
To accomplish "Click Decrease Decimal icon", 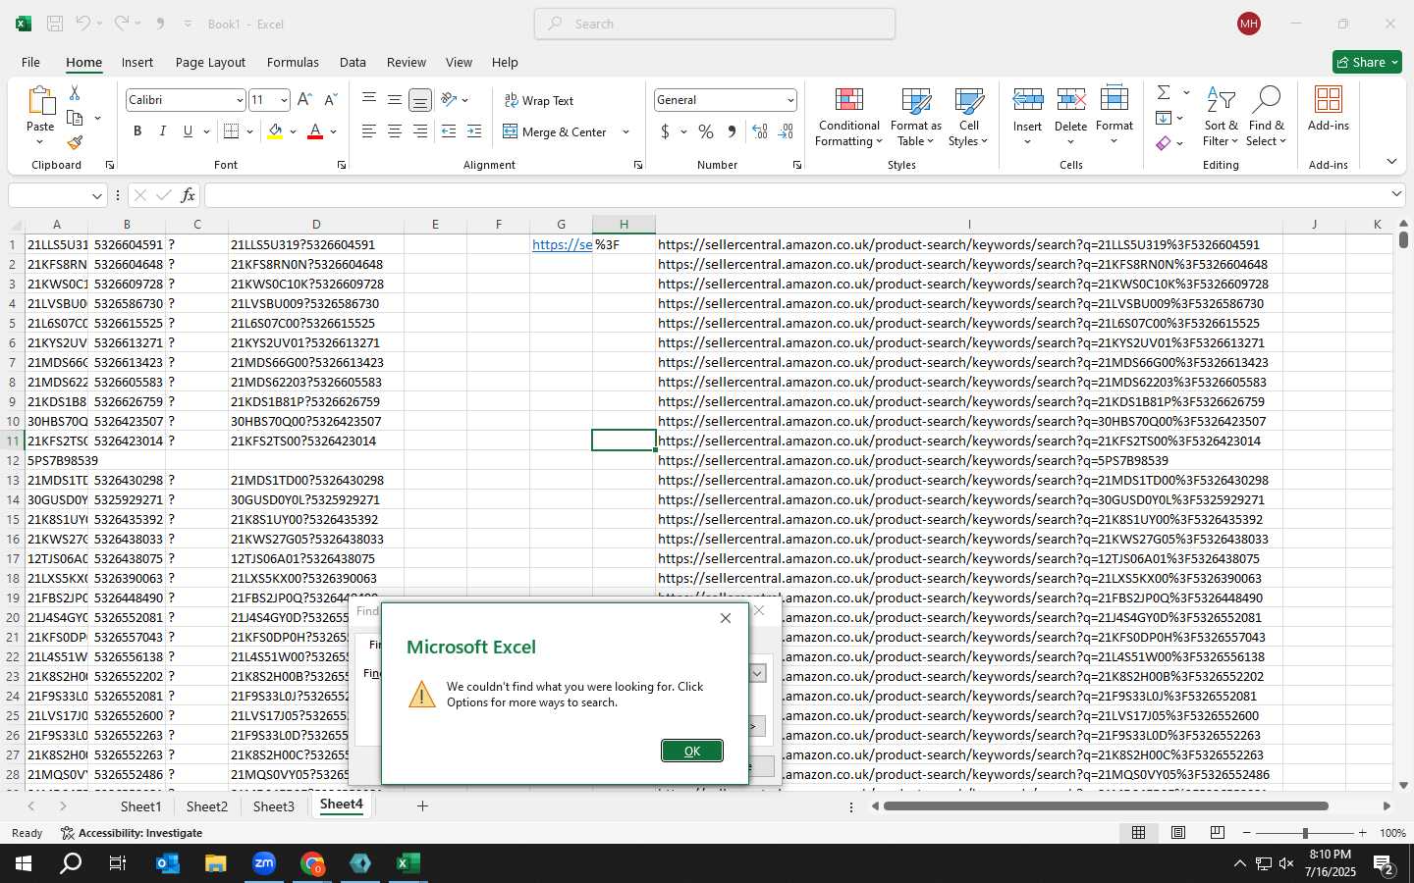I will click(786, 131).
